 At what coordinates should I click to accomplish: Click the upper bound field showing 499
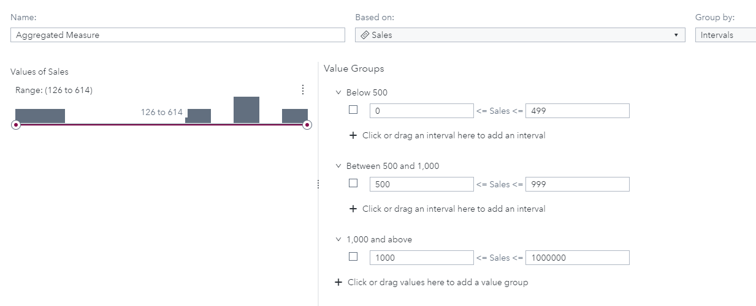point(577,111)
